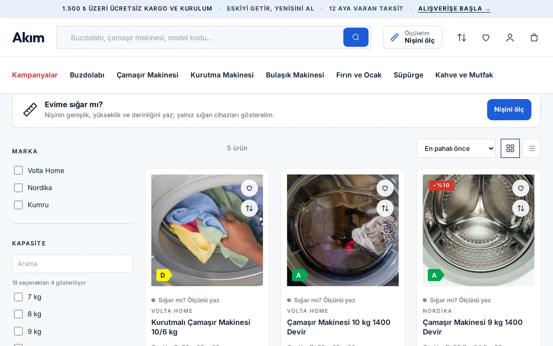Open the Kampanyalar menu
This screenshot has height=346, width=553.
tap(35, 75)
